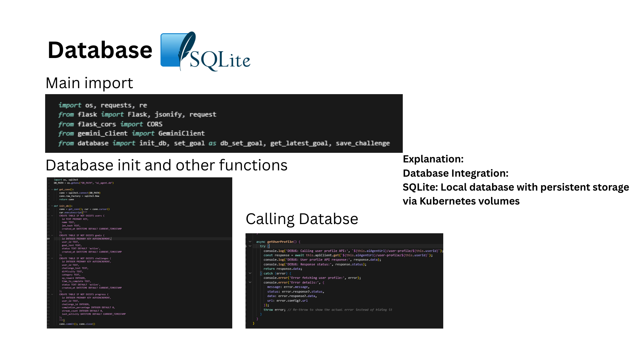Select the Calling Databse heading
Viewport: 637px width, 358px height.
coord(302,219)
